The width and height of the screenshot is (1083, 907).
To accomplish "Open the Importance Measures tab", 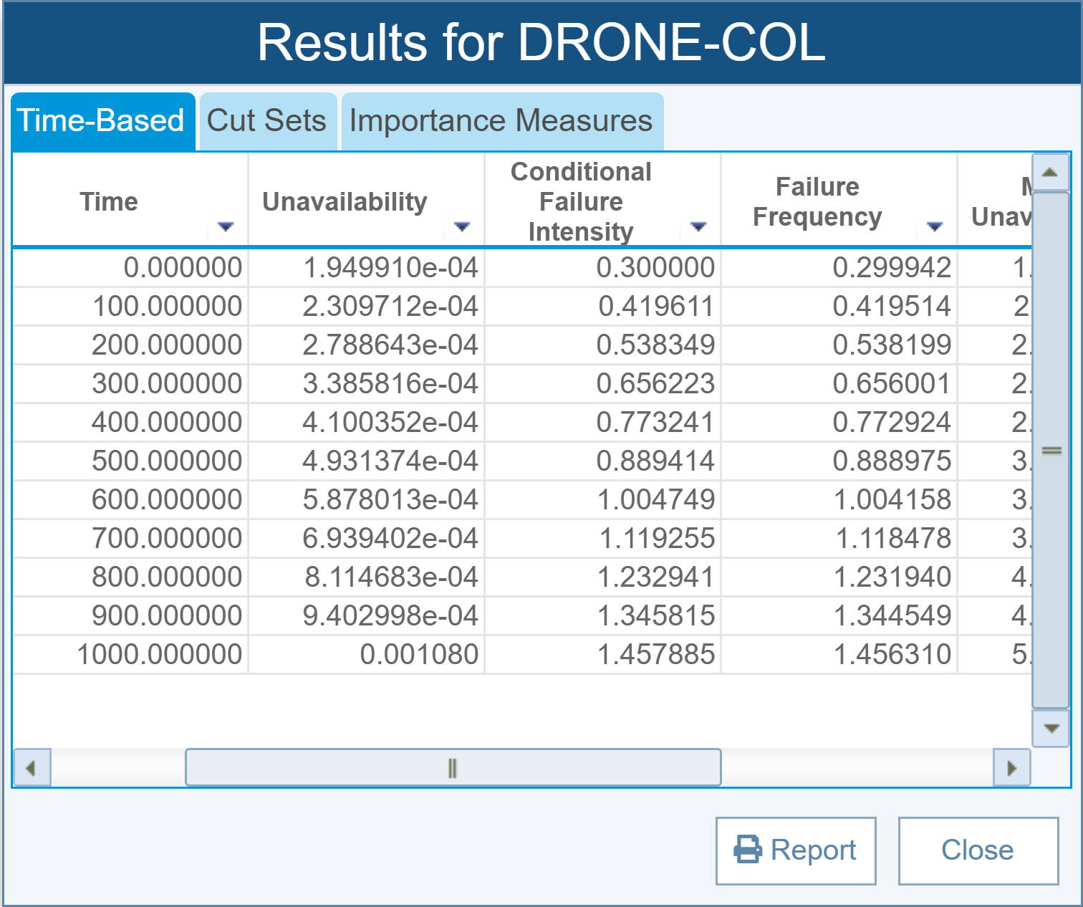I will [x=501, y=120].
